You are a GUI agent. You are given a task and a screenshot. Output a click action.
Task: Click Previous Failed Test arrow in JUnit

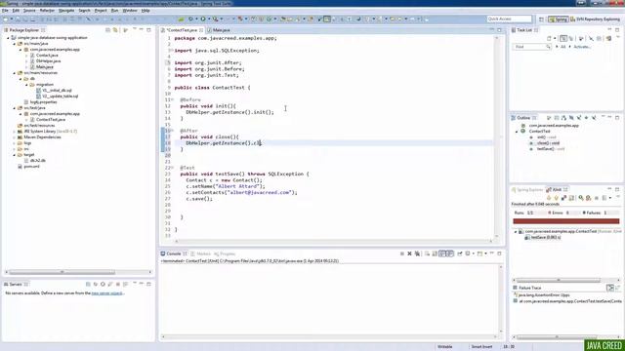tap(556, 198)
